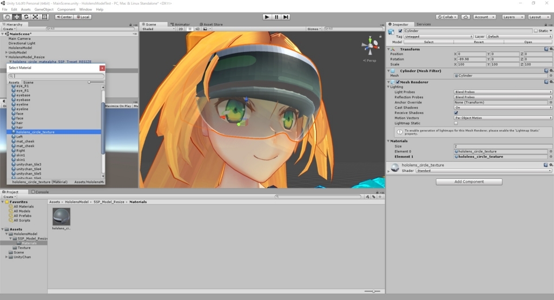This screenshot has height=300, width=554.
Task: Select the Move tool
Action: (x=17, y=17)
